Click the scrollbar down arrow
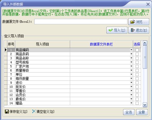The width and height of the screenshot is (152, 120). pos(145,105)
